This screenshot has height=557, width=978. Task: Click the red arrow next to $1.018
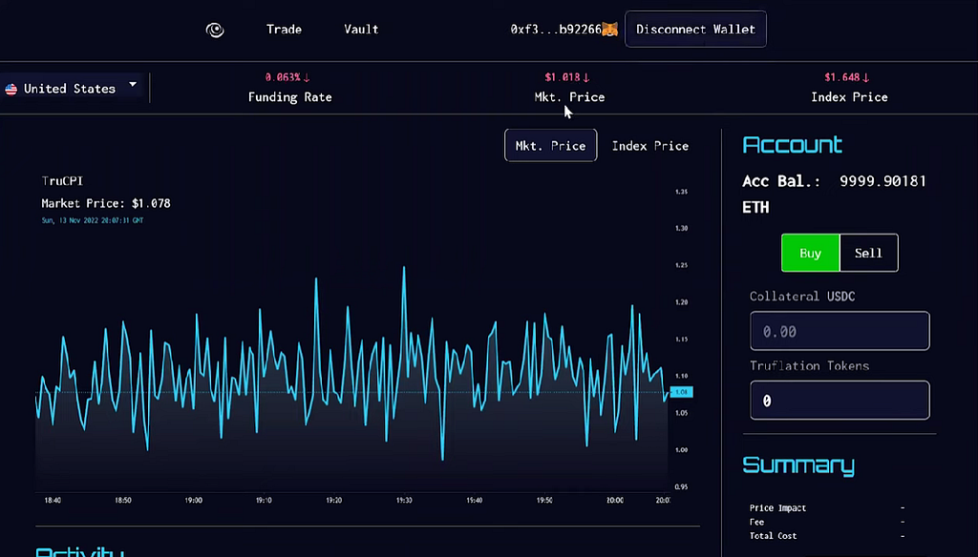coord(585,78)
